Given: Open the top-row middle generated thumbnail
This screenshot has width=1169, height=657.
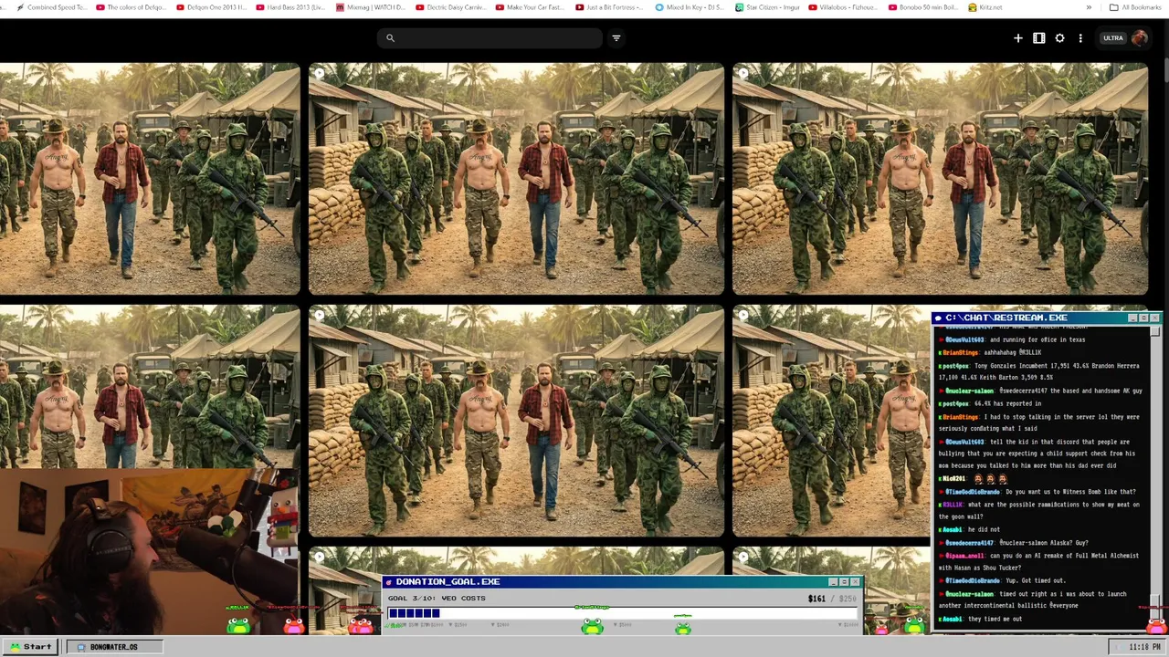Looking at the screenshot, I should click(516, 179).
